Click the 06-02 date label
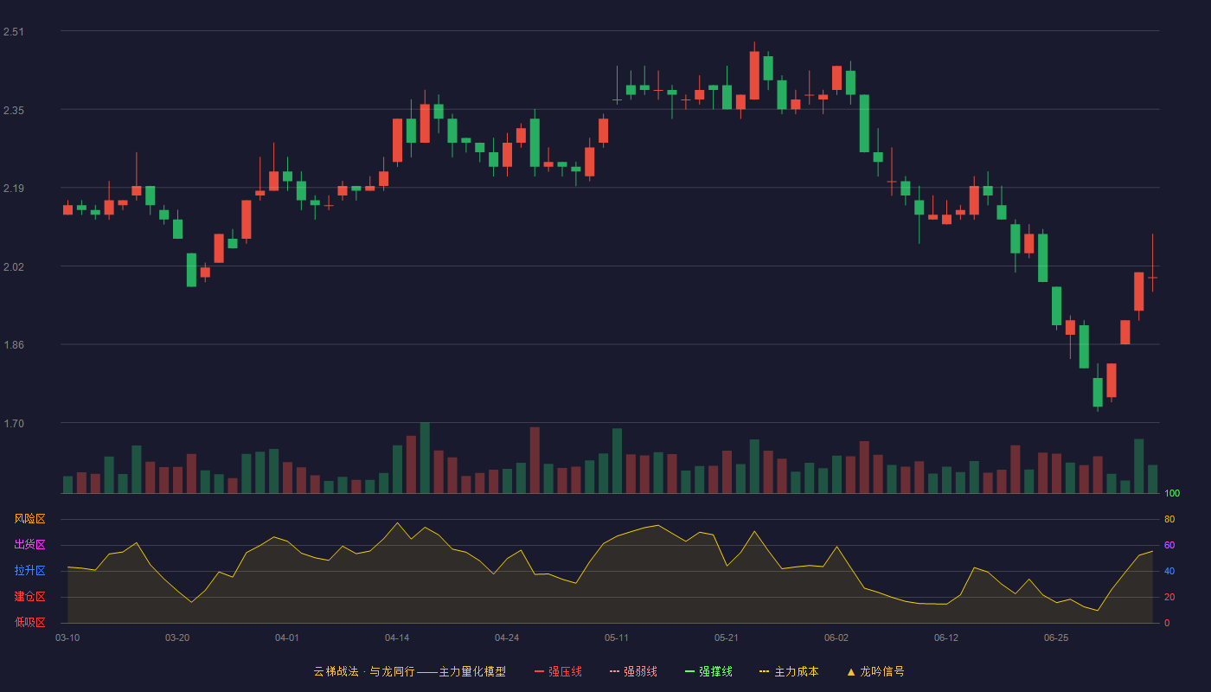 [x=836, y=638]
